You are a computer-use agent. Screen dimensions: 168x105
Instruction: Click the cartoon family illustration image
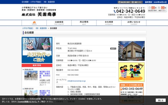point(132,72)
